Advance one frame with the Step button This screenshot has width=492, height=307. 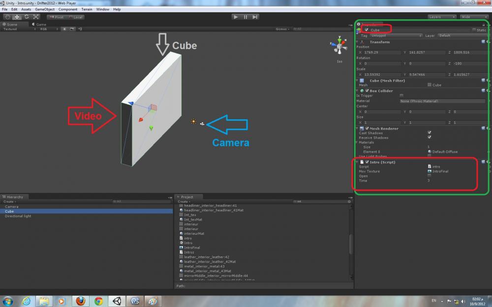tap(255, 17)
